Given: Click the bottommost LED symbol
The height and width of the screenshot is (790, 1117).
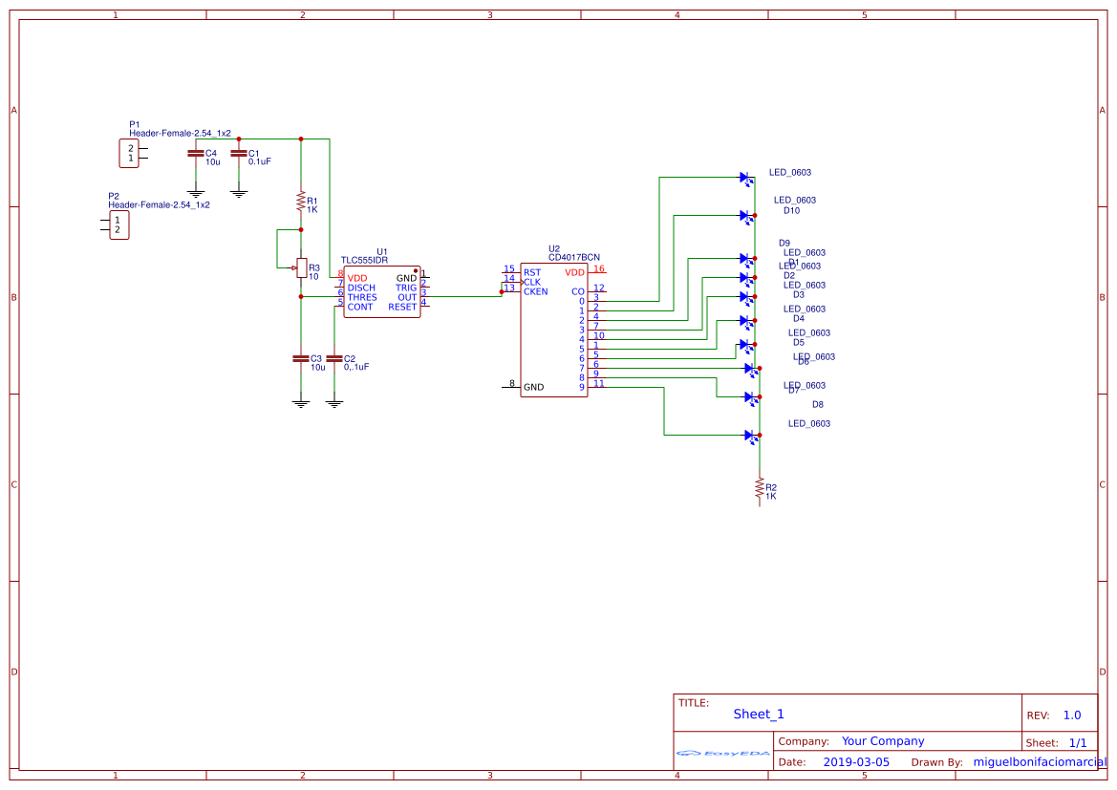Looking at the screenshot, I should tap(747, 436).
